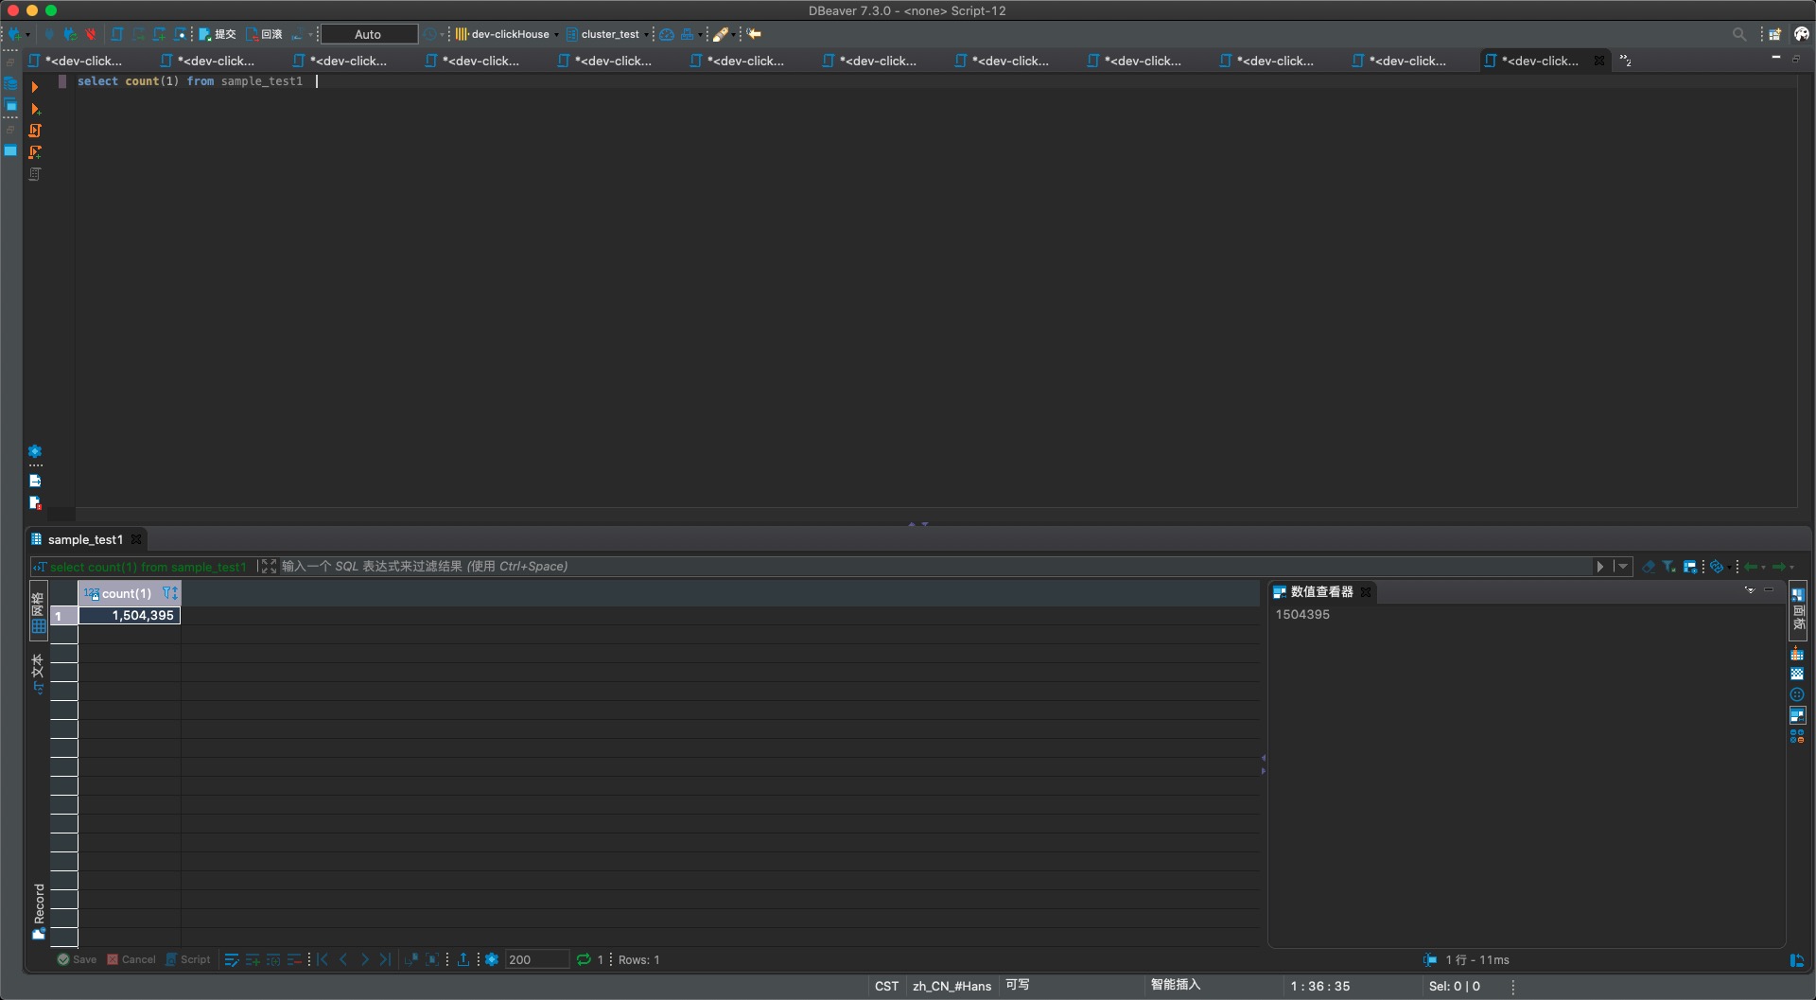Screen dimensions: 1816x1000
Task: Click the new database connection icon
Action: click(x=14, y=34)
